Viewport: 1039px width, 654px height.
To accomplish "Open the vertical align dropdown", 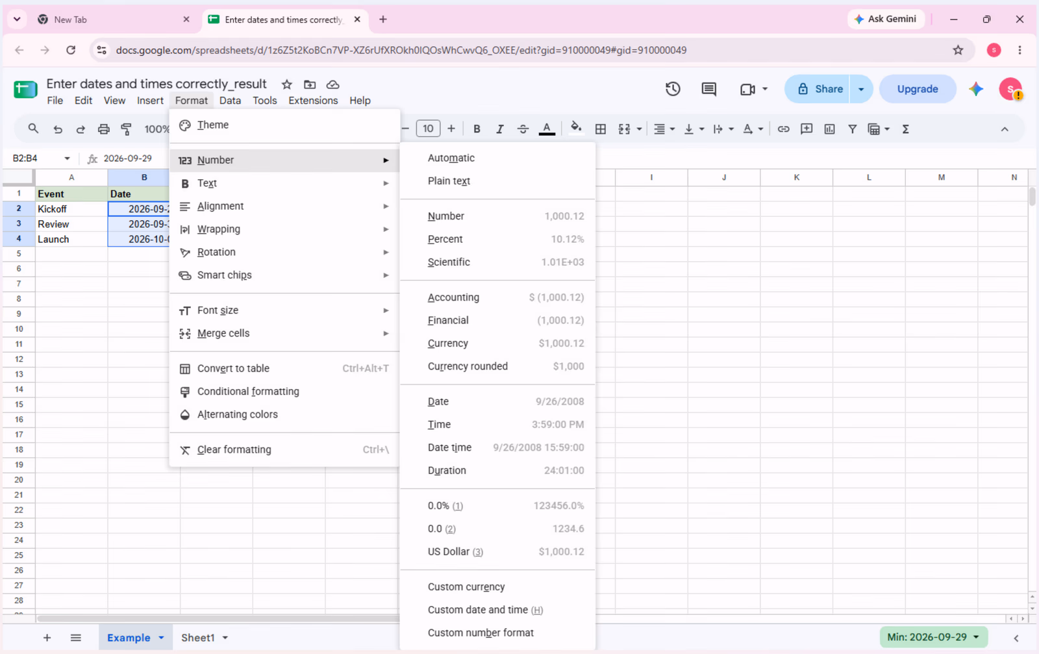I will click(694, 129).
